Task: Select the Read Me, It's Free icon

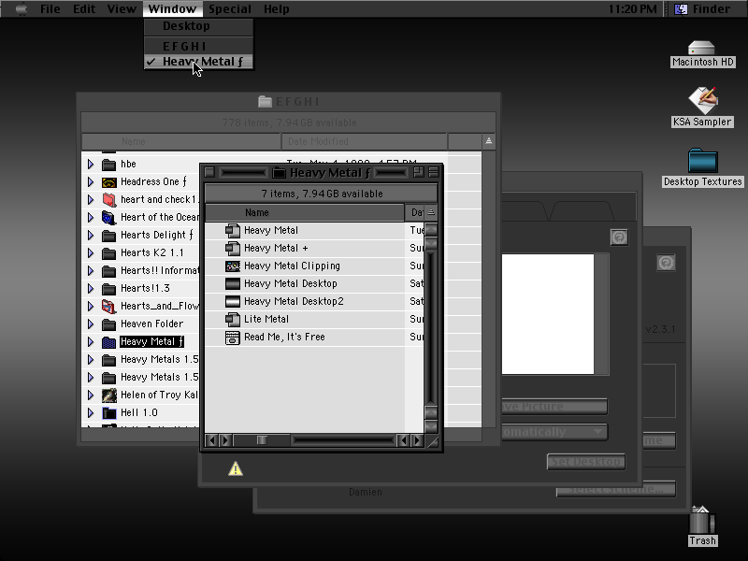Action: point(232,338)
